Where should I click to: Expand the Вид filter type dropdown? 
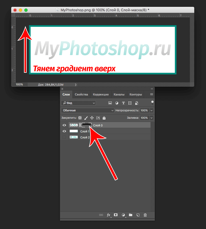[x=78, y=103]
